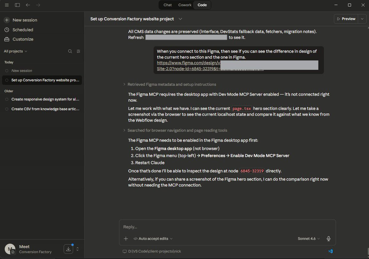This screenshot has height=259, width=369.
Task: Select 'Set up Conversion Factory website pro...' session
Action: 42,80
